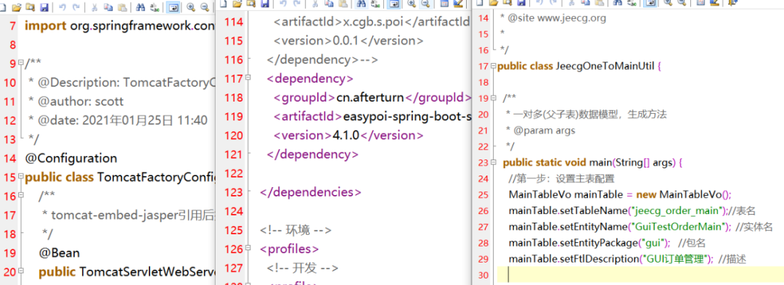Toggle word wrap in JeecgOneToMainUtil editor toolbar

tap(650, 3)
